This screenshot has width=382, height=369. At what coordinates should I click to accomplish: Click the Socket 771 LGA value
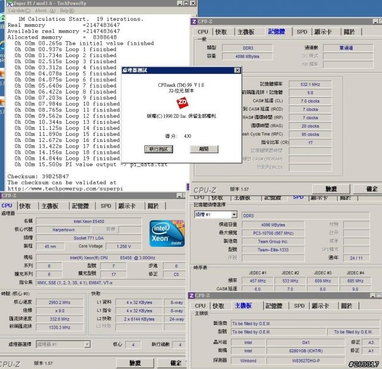(89, 238)
